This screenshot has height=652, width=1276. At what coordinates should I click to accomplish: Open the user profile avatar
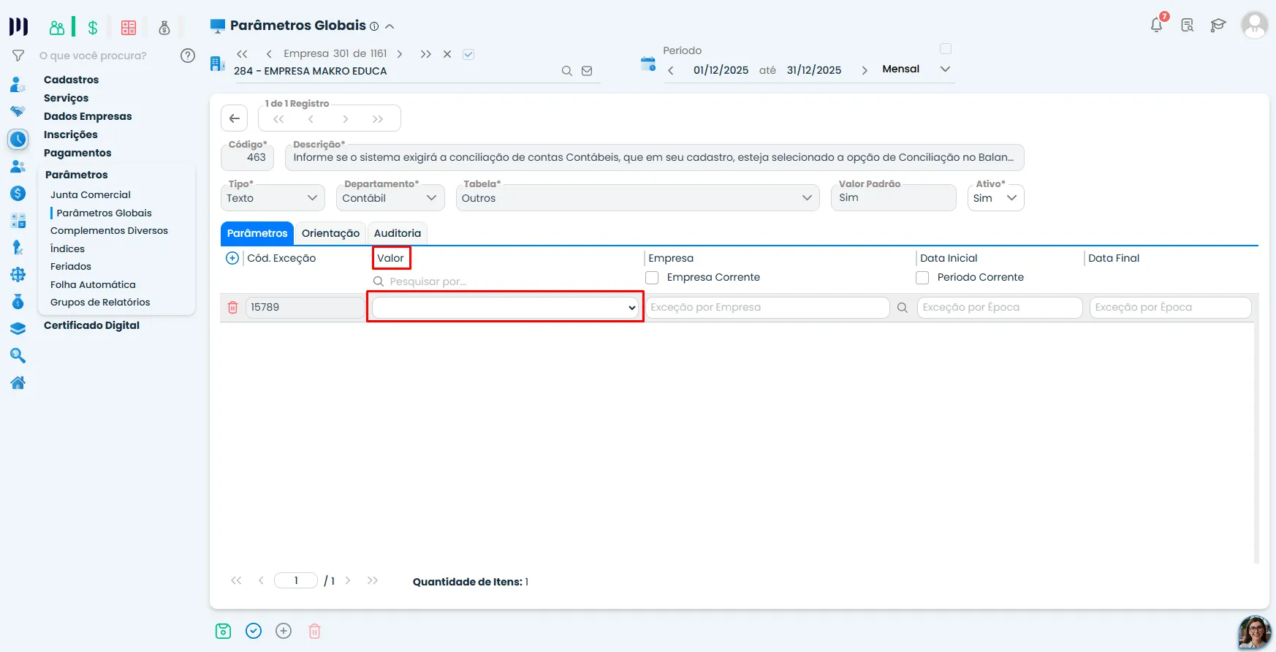point(1254,26)
